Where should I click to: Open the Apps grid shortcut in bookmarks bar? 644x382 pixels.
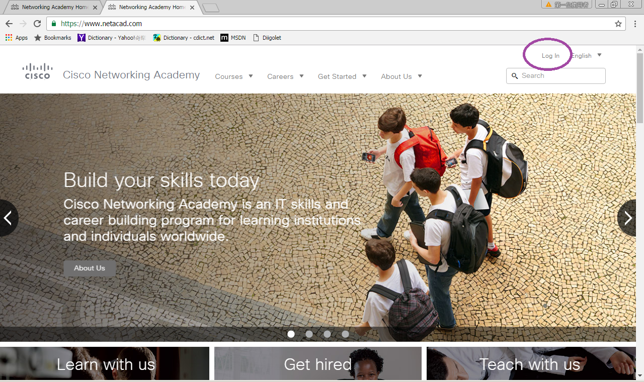(16, 38)
